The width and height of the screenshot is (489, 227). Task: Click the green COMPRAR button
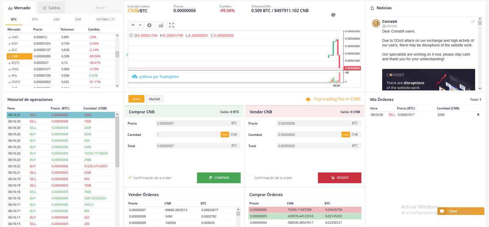click(x=218, y=178)
